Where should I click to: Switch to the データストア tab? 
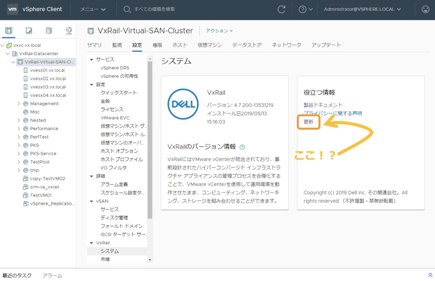pos(247,45)
